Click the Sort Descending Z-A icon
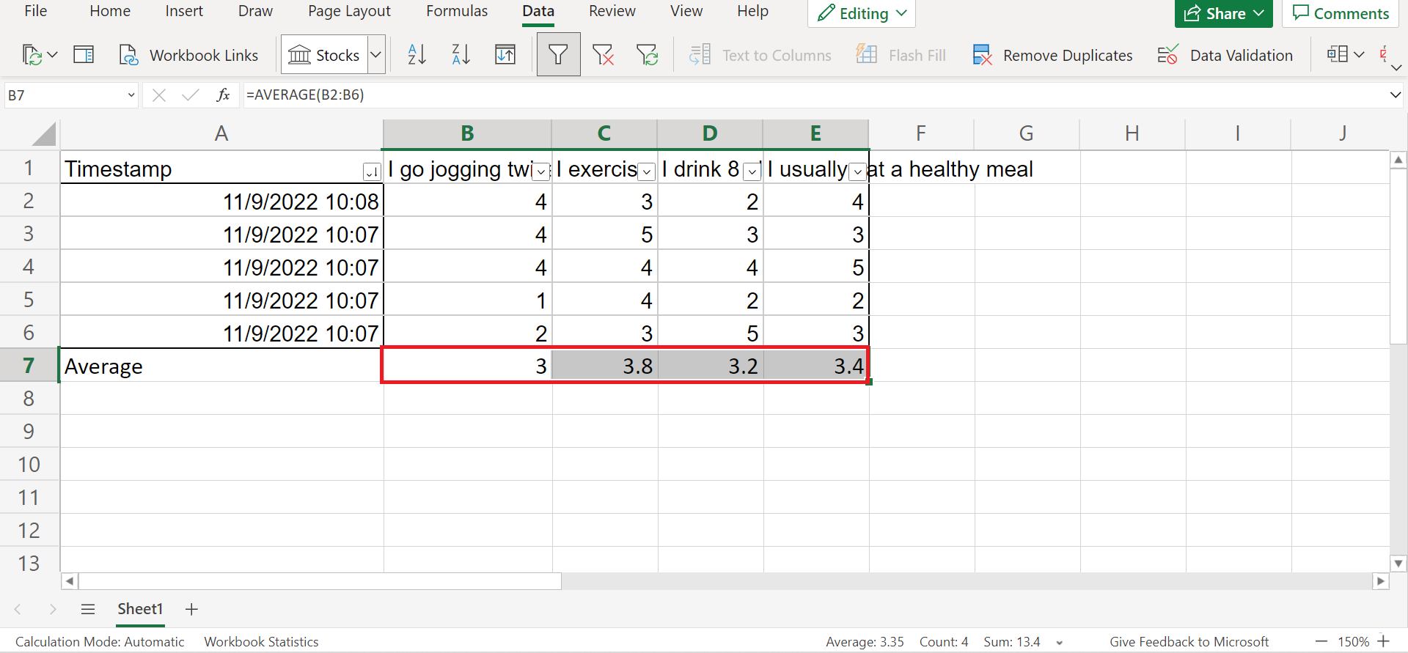The height and width of the screenshot is (653, 1408). point(461,55)
